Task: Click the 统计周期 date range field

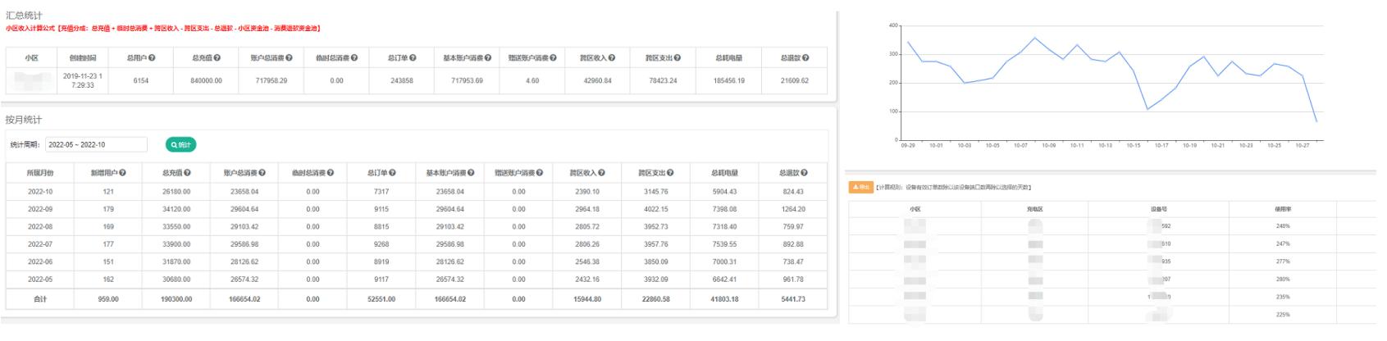Action: click(x=96, y=144)
